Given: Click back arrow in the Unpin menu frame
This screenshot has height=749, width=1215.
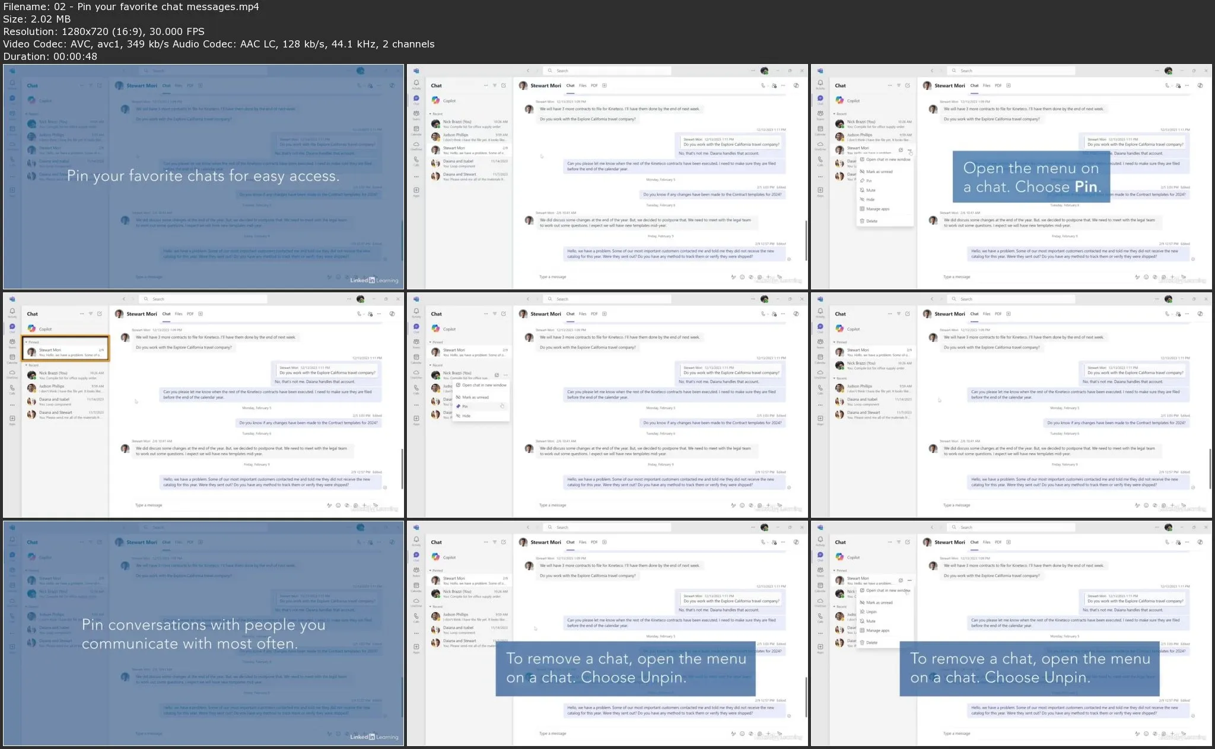Looking at the screenshot, I should [x=932, y=527].
